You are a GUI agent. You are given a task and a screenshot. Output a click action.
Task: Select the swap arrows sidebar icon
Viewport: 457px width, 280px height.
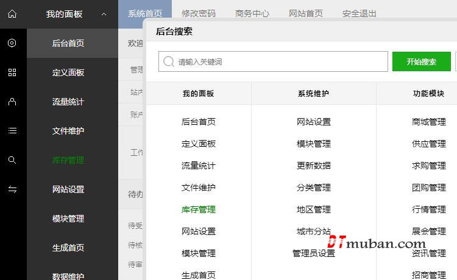pos(12,189)
